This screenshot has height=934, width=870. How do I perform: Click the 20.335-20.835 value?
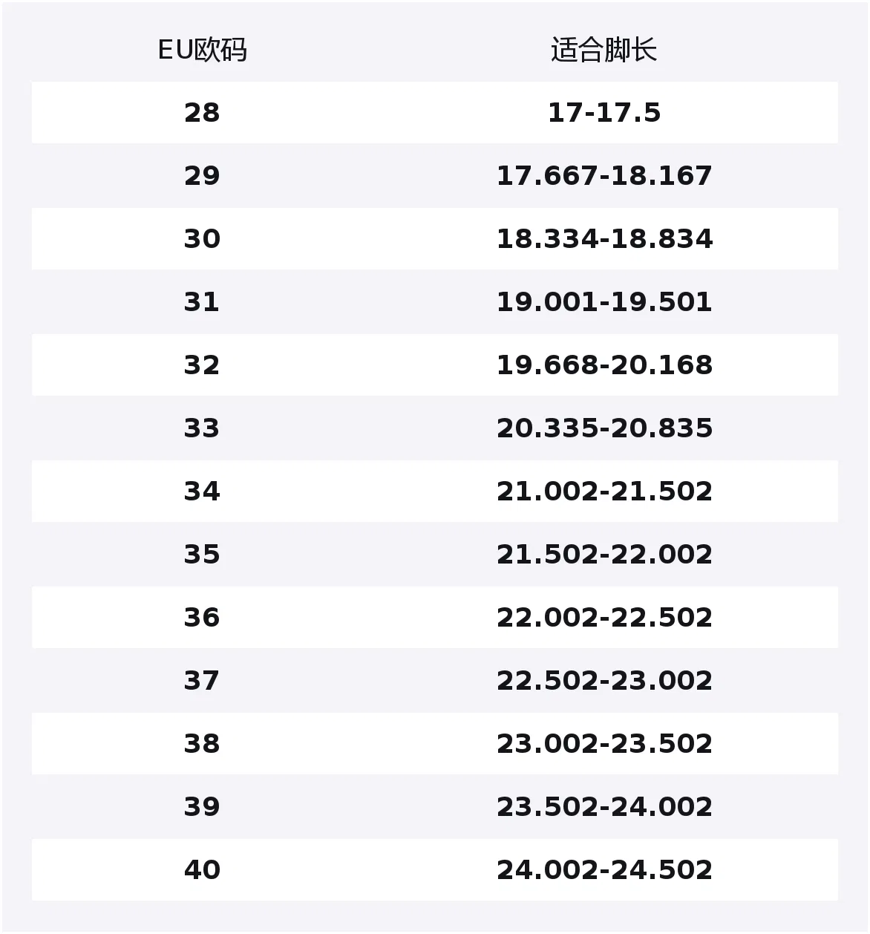pyautogui.click(x=604, y=428)
